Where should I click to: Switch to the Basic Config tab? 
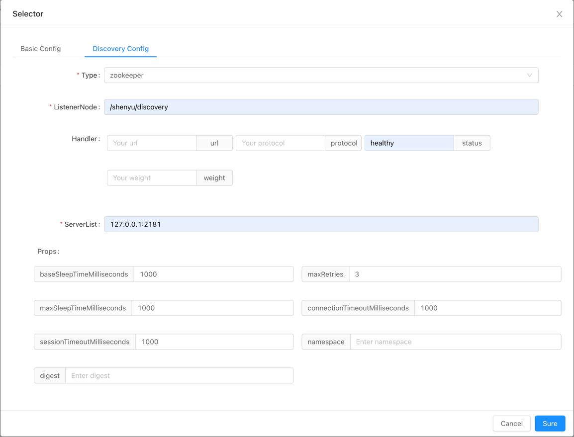(x=40, y=48)
